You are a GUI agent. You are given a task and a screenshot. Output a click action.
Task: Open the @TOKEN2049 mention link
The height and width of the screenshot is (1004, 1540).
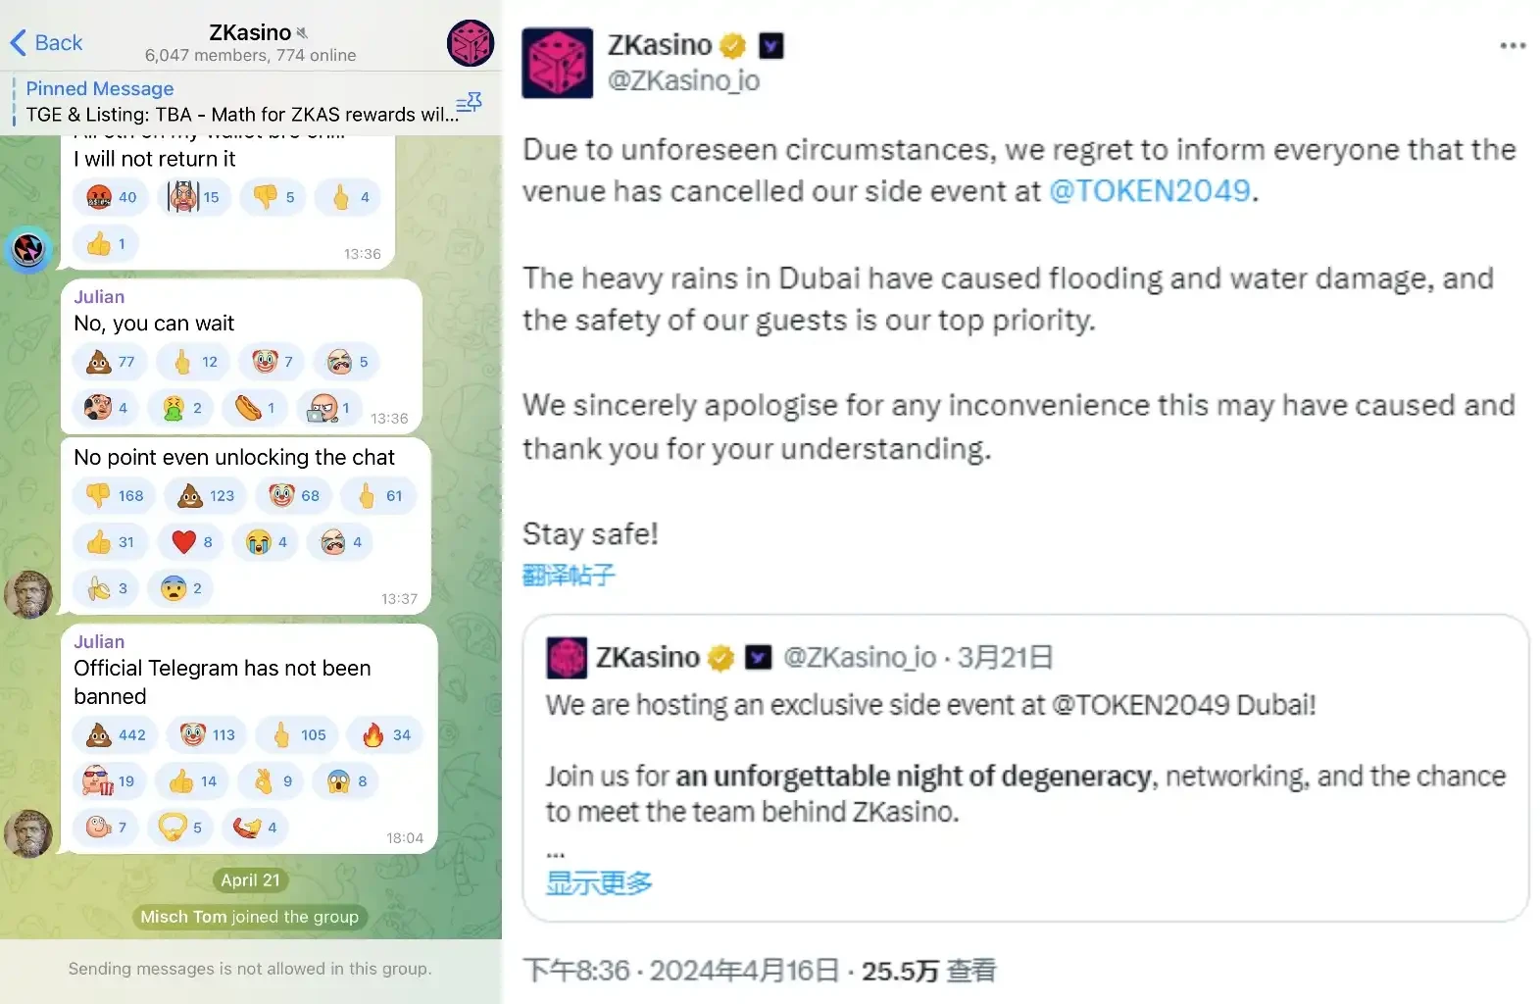coord(1149,191)
